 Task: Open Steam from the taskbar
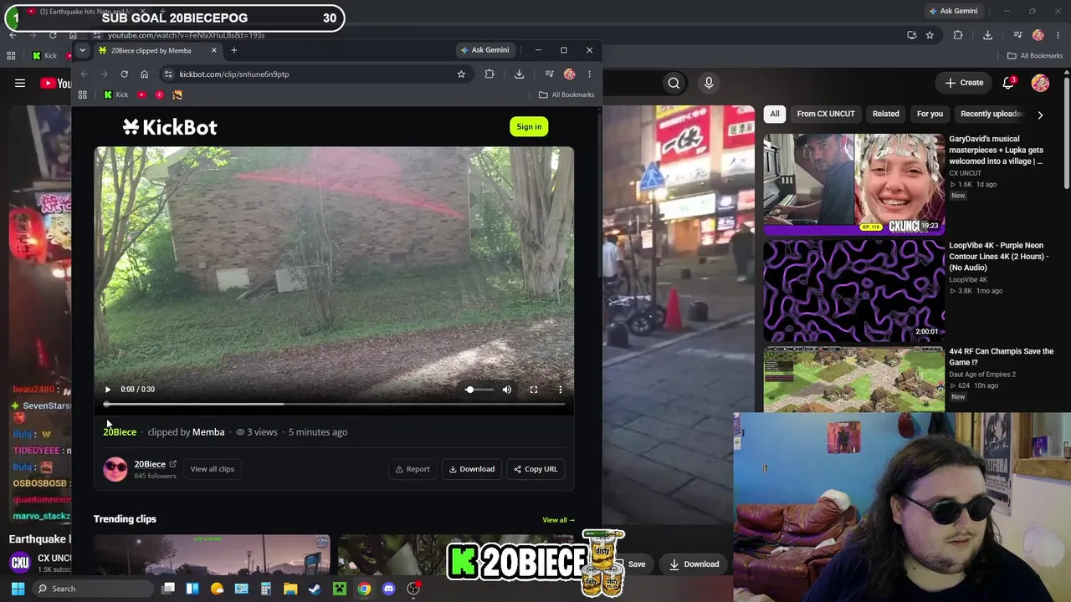[315, 589]
